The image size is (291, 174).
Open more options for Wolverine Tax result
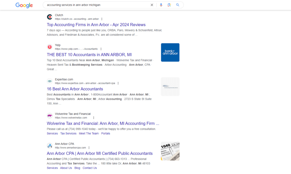point(94,118)
